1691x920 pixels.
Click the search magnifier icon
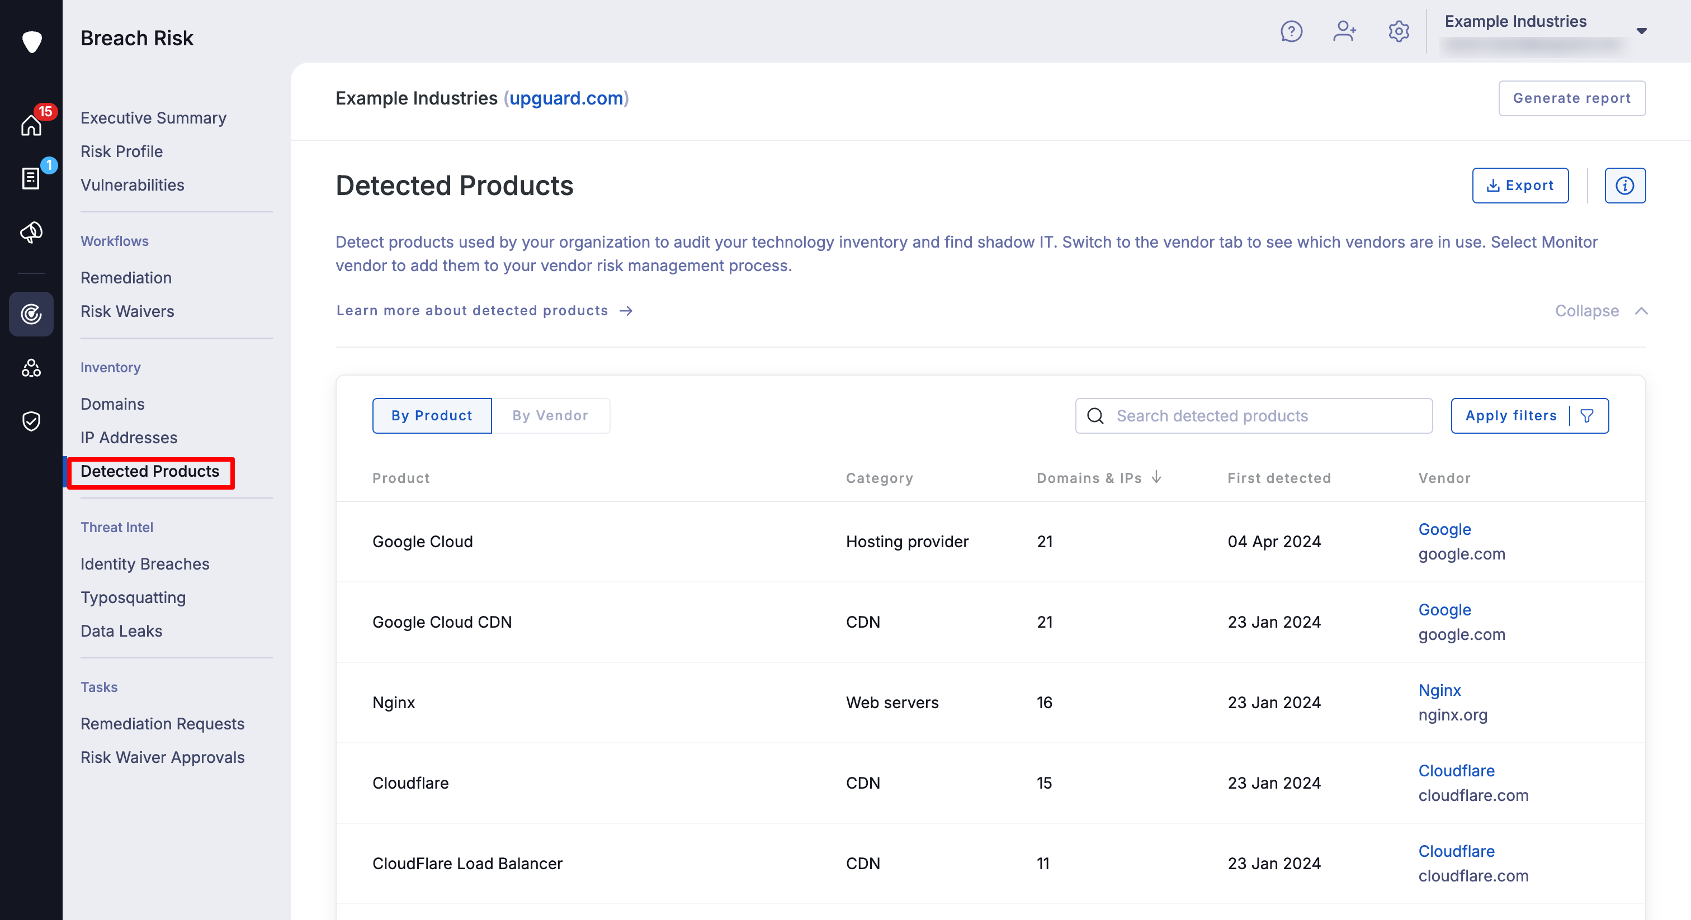[x=1095, y=416]
